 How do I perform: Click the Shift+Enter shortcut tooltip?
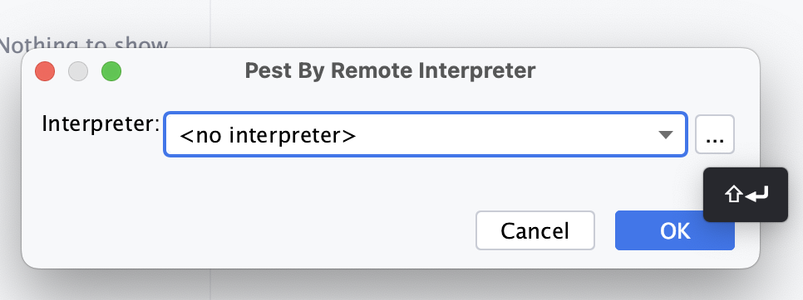746,195
